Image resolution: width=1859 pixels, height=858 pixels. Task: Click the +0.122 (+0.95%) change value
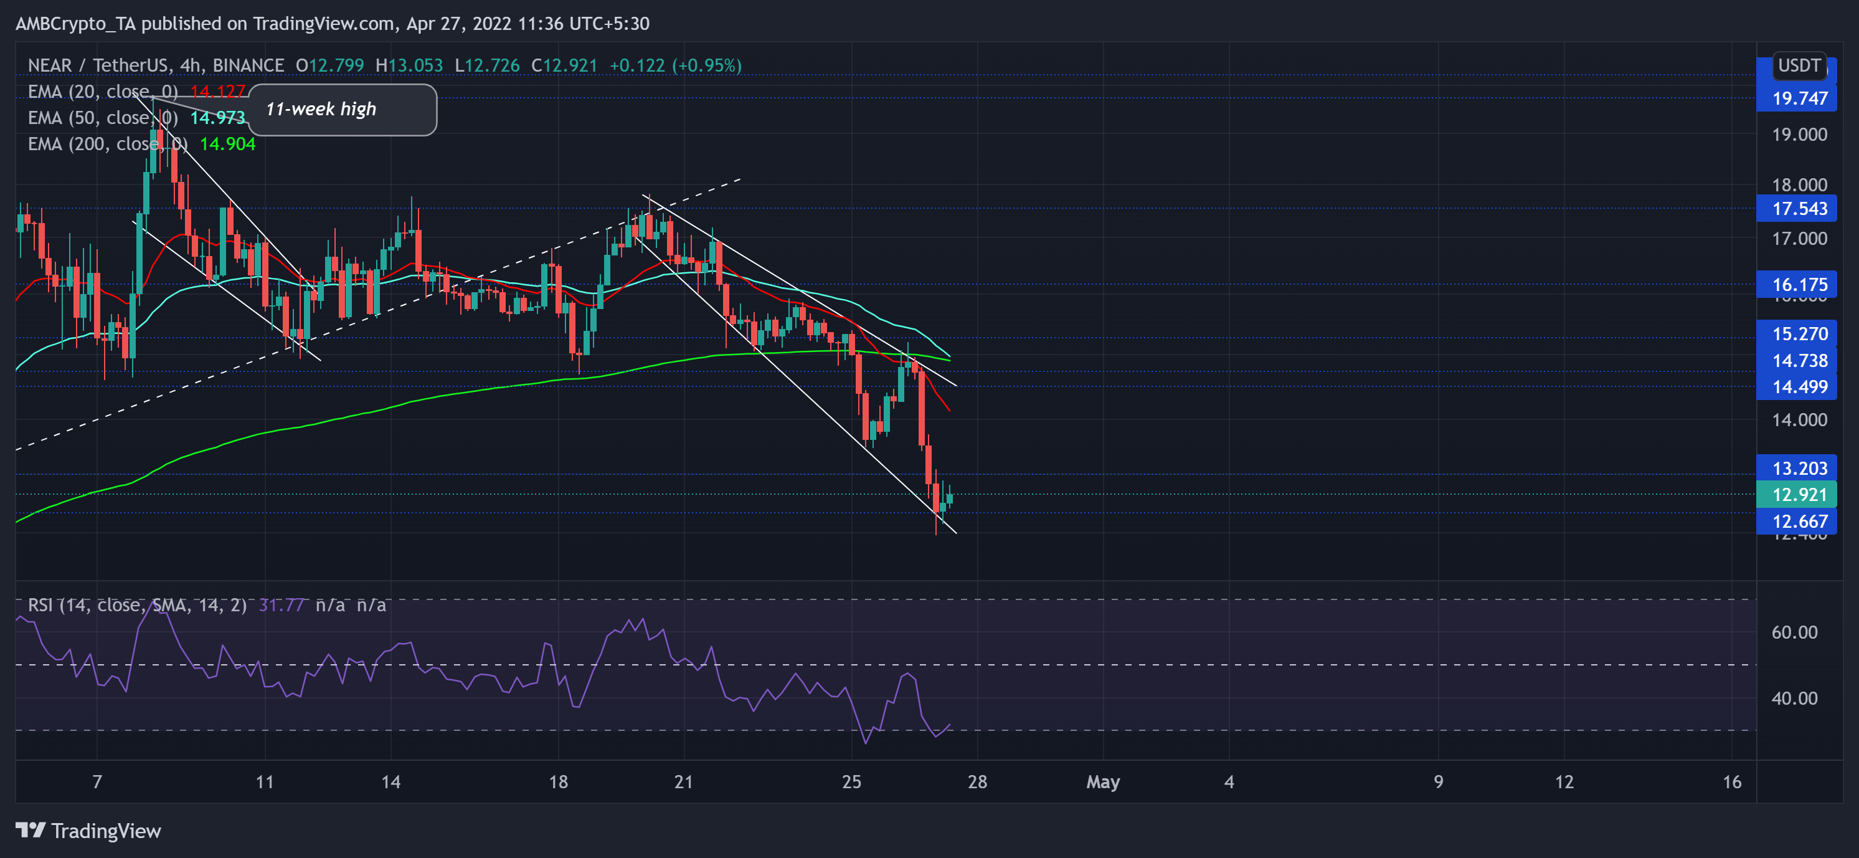coord(676,65)
